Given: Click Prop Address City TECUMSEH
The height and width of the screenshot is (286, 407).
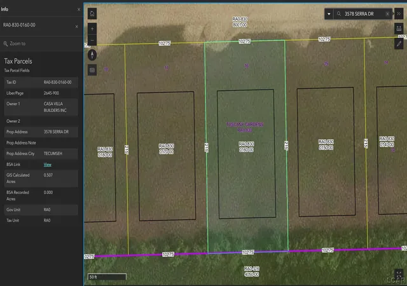Looking at the screenshot, I should (53, 154).
